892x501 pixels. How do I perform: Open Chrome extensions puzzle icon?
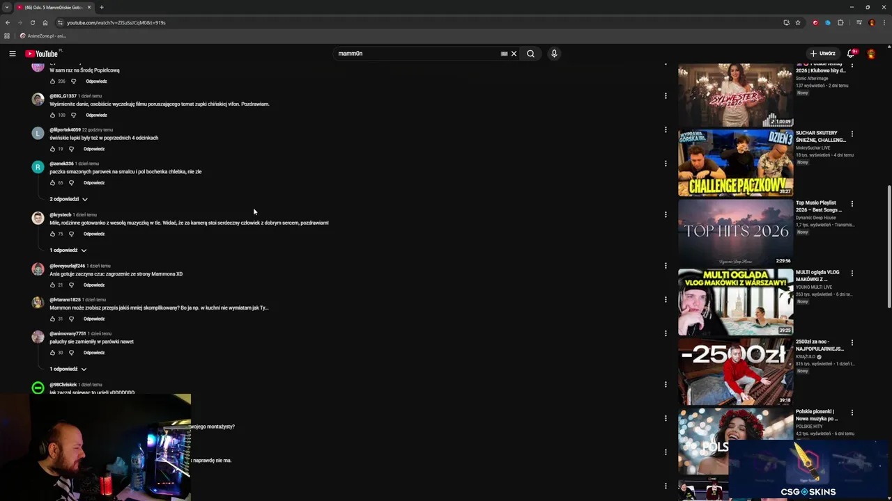click(840, 22)
